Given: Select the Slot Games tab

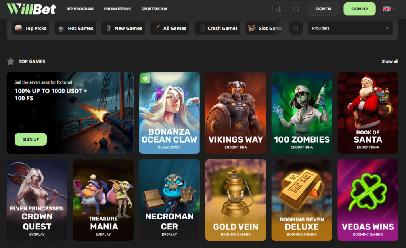Looking at the screenshot, I should tap(264, 28).
